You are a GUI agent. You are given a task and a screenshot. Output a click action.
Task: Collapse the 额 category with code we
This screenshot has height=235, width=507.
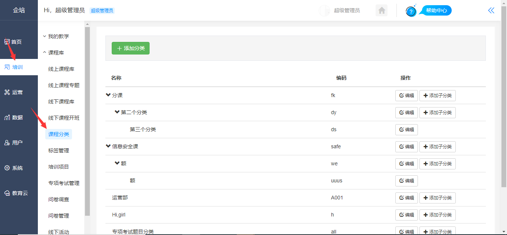(x=117, y=163)
